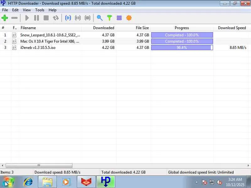Open the Help menu
This screenshot has height=188, width=251.
tap(52, 10)
